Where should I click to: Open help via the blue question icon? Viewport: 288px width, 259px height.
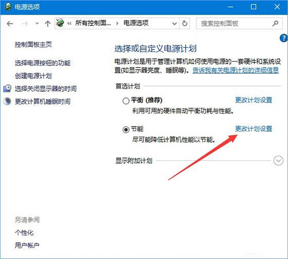point(283,38)
